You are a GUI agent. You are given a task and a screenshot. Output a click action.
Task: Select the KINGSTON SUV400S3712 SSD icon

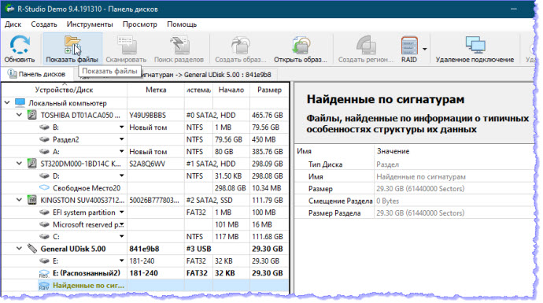[x=31, y=200]
